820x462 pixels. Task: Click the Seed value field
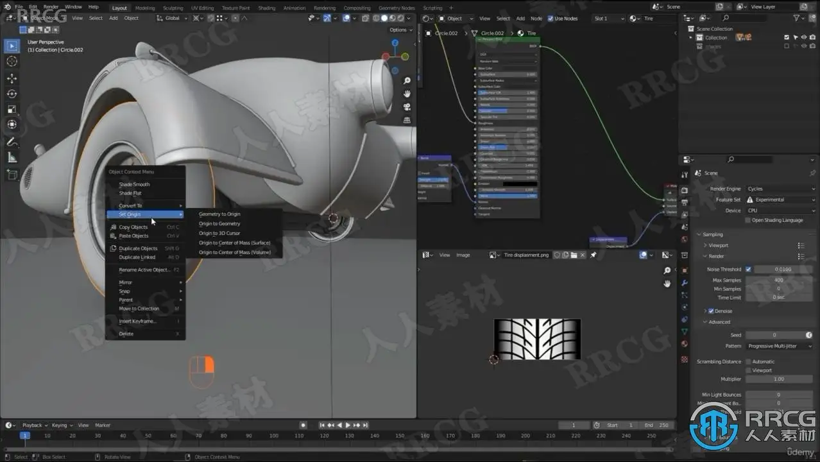point(774,335)
